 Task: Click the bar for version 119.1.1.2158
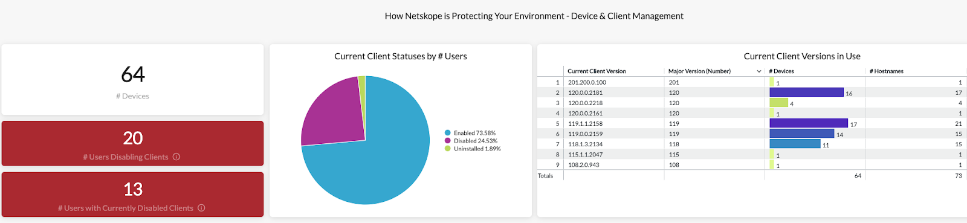pos(809,123)
